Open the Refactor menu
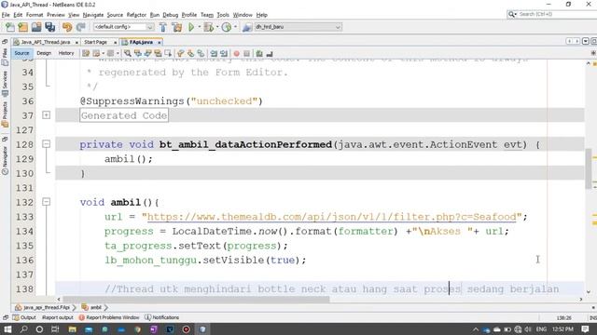The width and height of the screenshot is (597, 335). [x=136, y=15]
